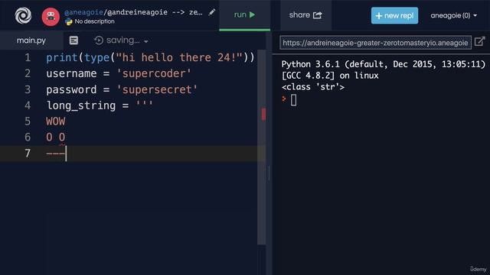Open the share button
The image size is (490, 275).
click(305, 15)
